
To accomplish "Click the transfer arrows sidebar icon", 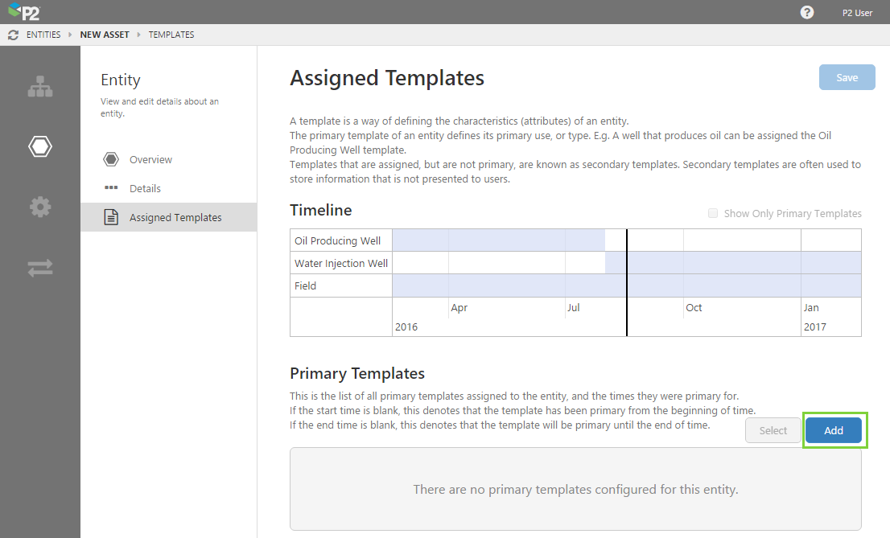I will [x=40, y=268].
